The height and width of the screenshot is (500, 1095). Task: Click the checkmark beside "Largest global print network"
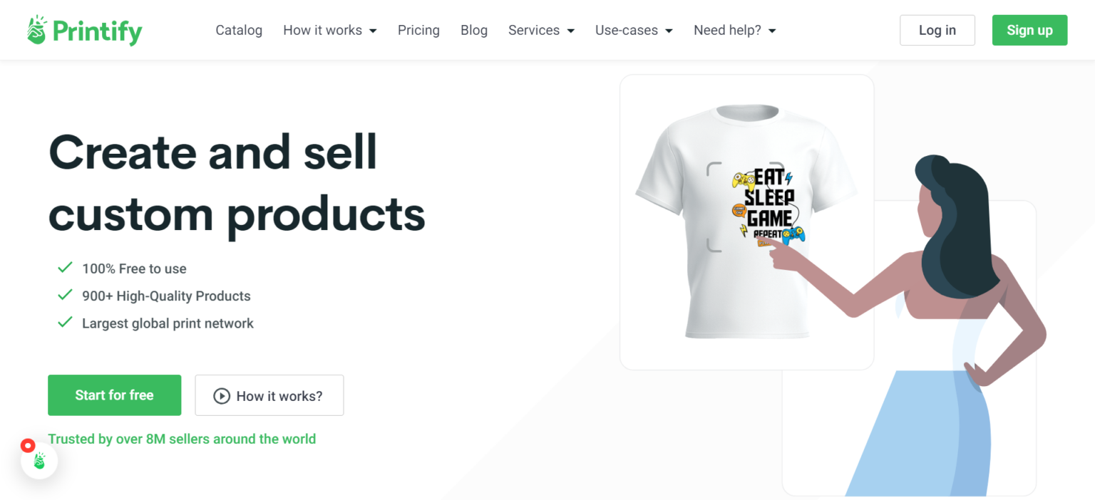(64, 321)
